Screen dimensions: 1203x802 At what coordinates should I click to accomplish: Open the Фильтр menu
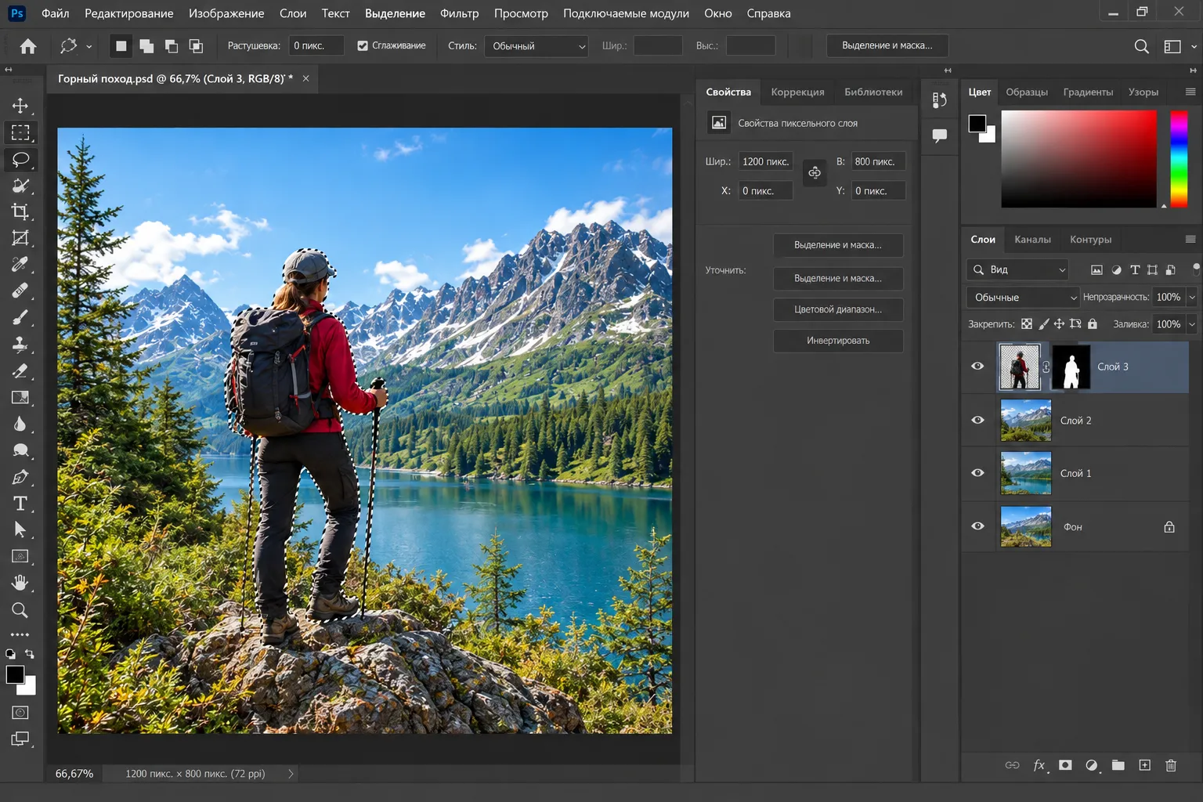pos(459,13)
